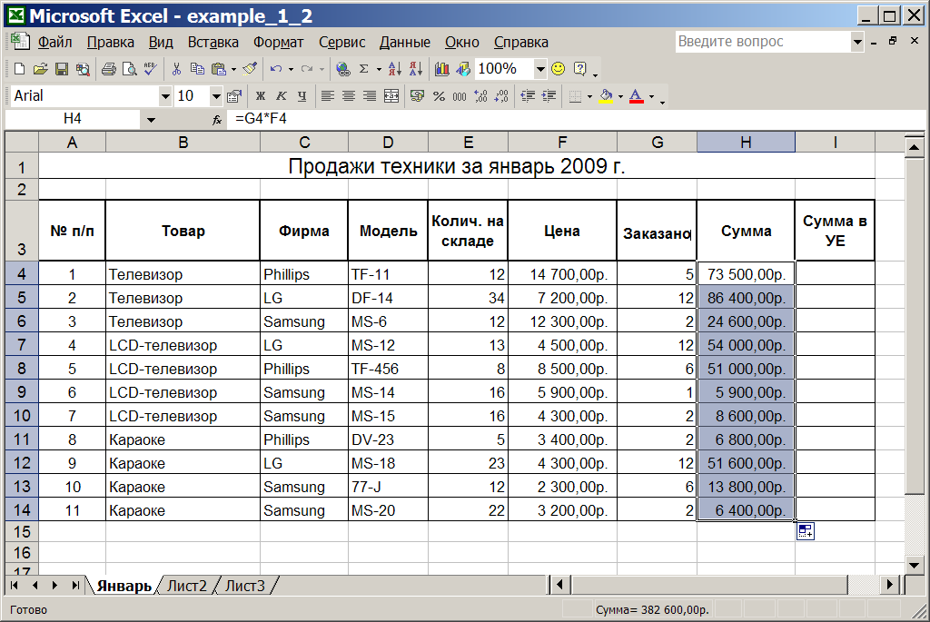Open Excel Help with the question icon
This screenshot has width=930, height=622.
pyautogui.click(x=579, y=69)
